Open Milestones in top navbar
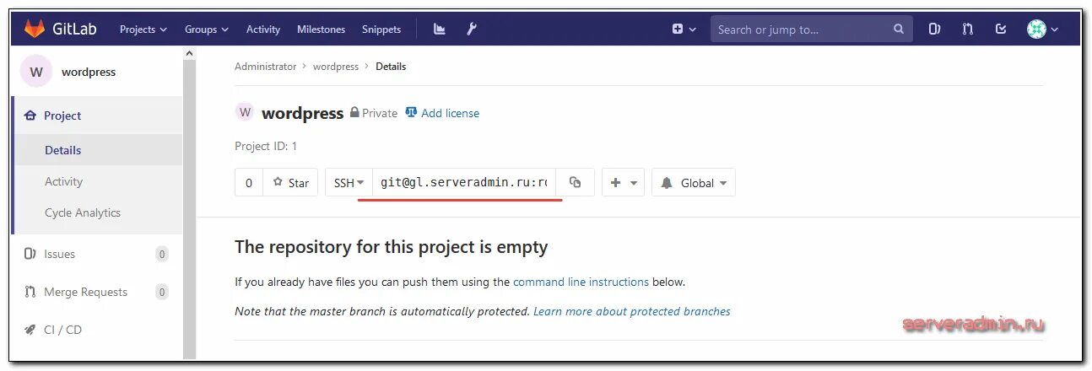Screen dimensions: 1092x371 pyautogui.click(x=321, y=29)
